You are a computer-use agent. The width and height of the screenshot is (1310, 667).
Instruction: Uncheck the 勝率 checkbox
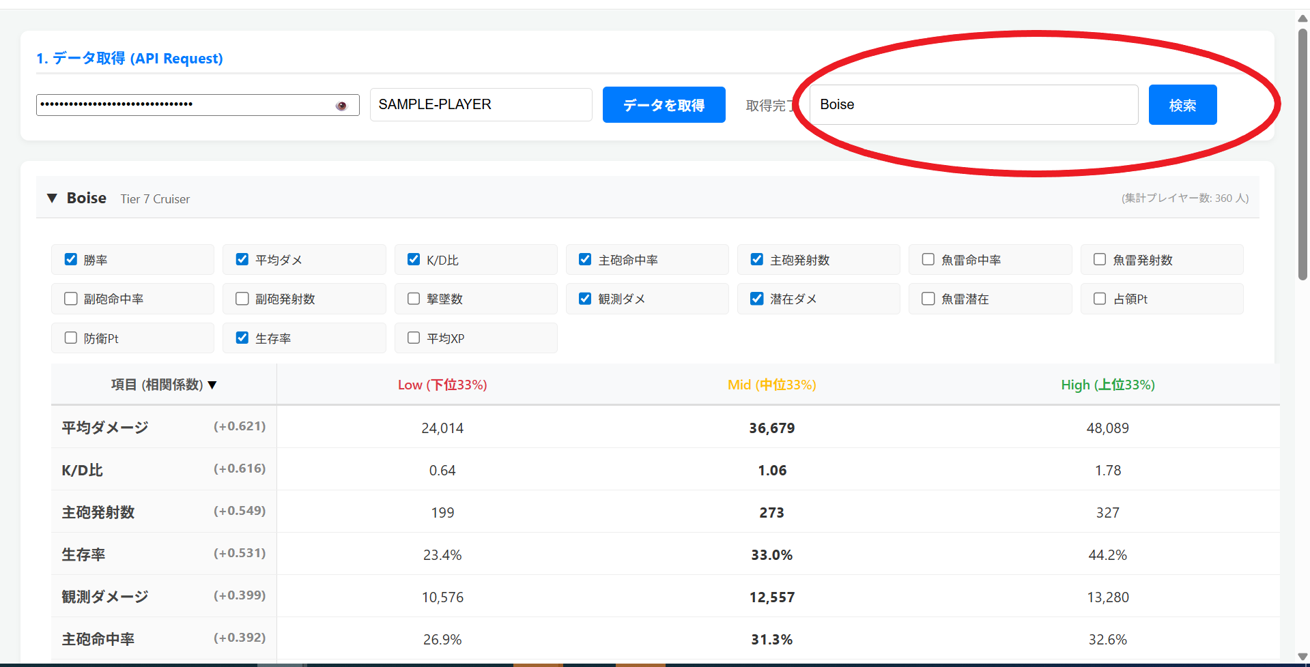pyautogui.click(x=71, y=259)
